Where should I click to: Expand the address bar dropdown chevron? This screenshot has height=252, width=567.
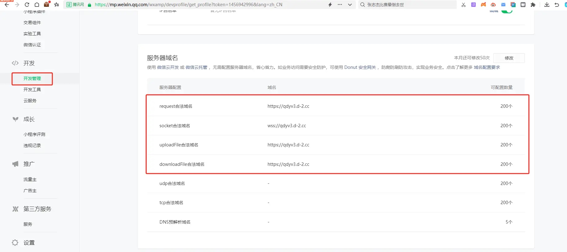(x=350, y=5)
